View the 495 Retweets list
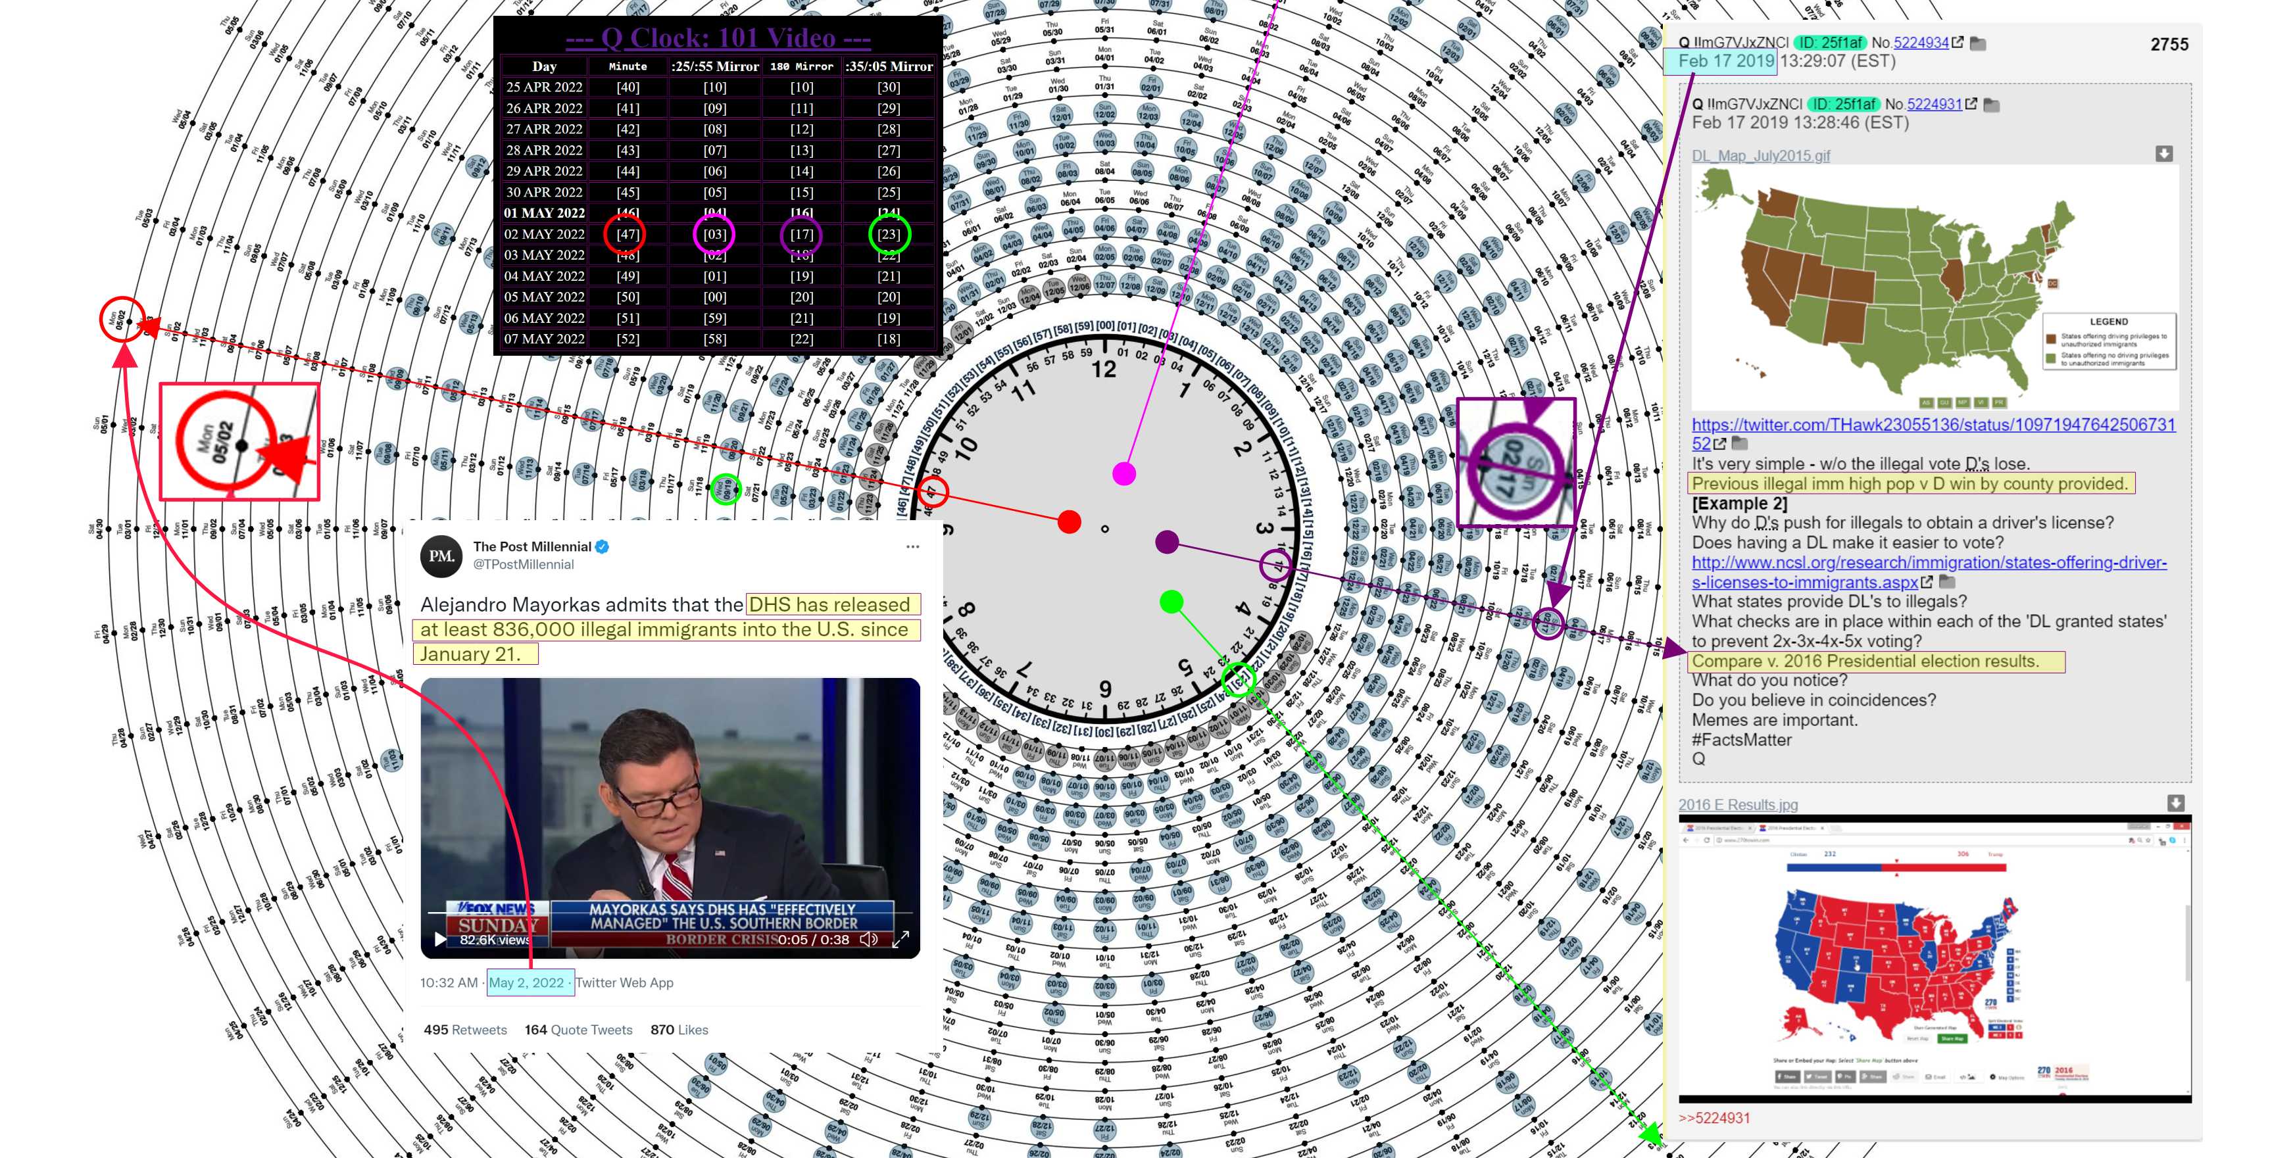Screen dimensions: 2293x1158 [464, 1030]
